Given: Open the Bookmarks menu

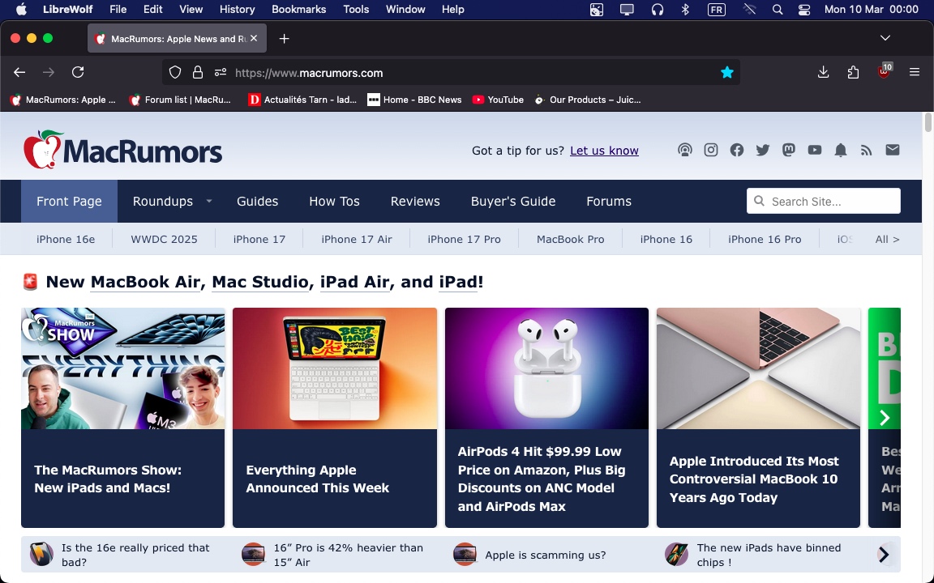Looking at the screenshot, I should coord(298,10).
